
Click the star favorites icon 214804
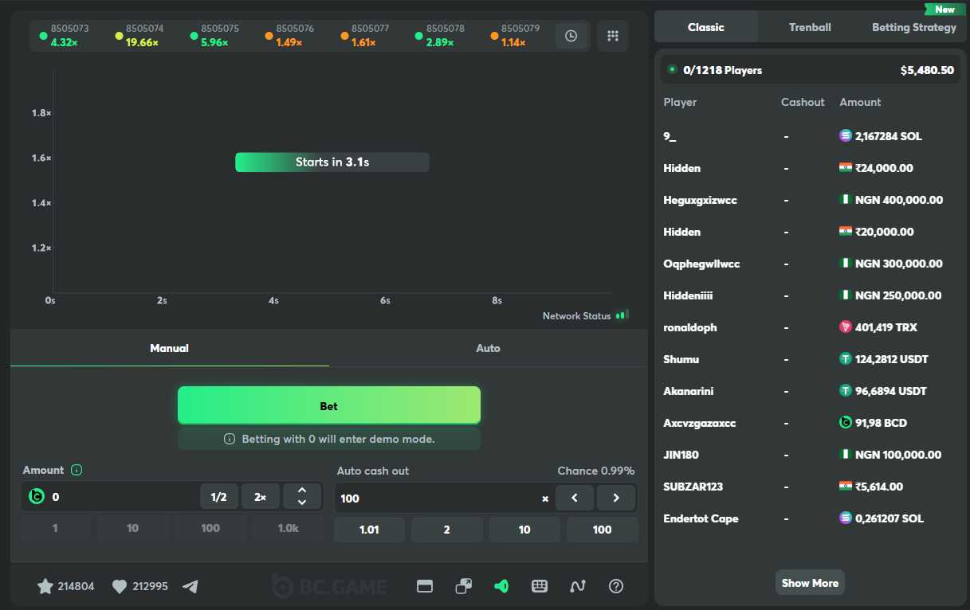pos(45,586)
